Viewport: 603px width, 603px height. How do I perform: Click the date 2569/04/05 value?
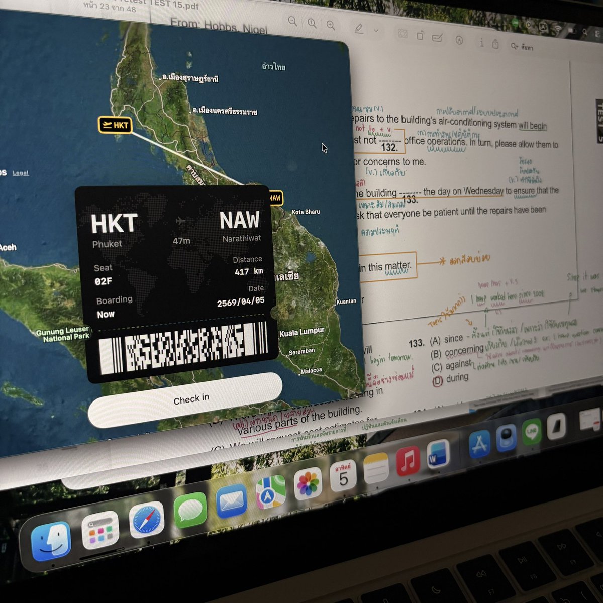tap(241, 302)
